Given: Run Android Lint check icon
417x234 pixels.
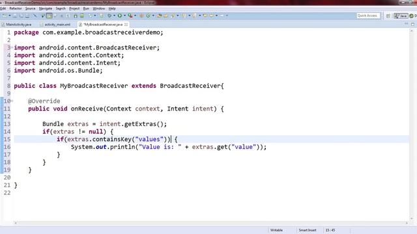Looking at the screenshot, I should 90,16.
